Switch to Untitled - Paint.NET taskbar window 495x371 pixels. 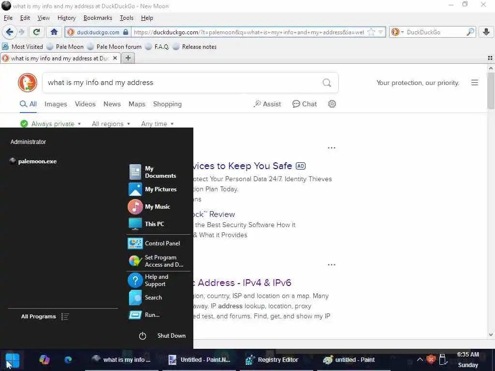tap(200, 359)
